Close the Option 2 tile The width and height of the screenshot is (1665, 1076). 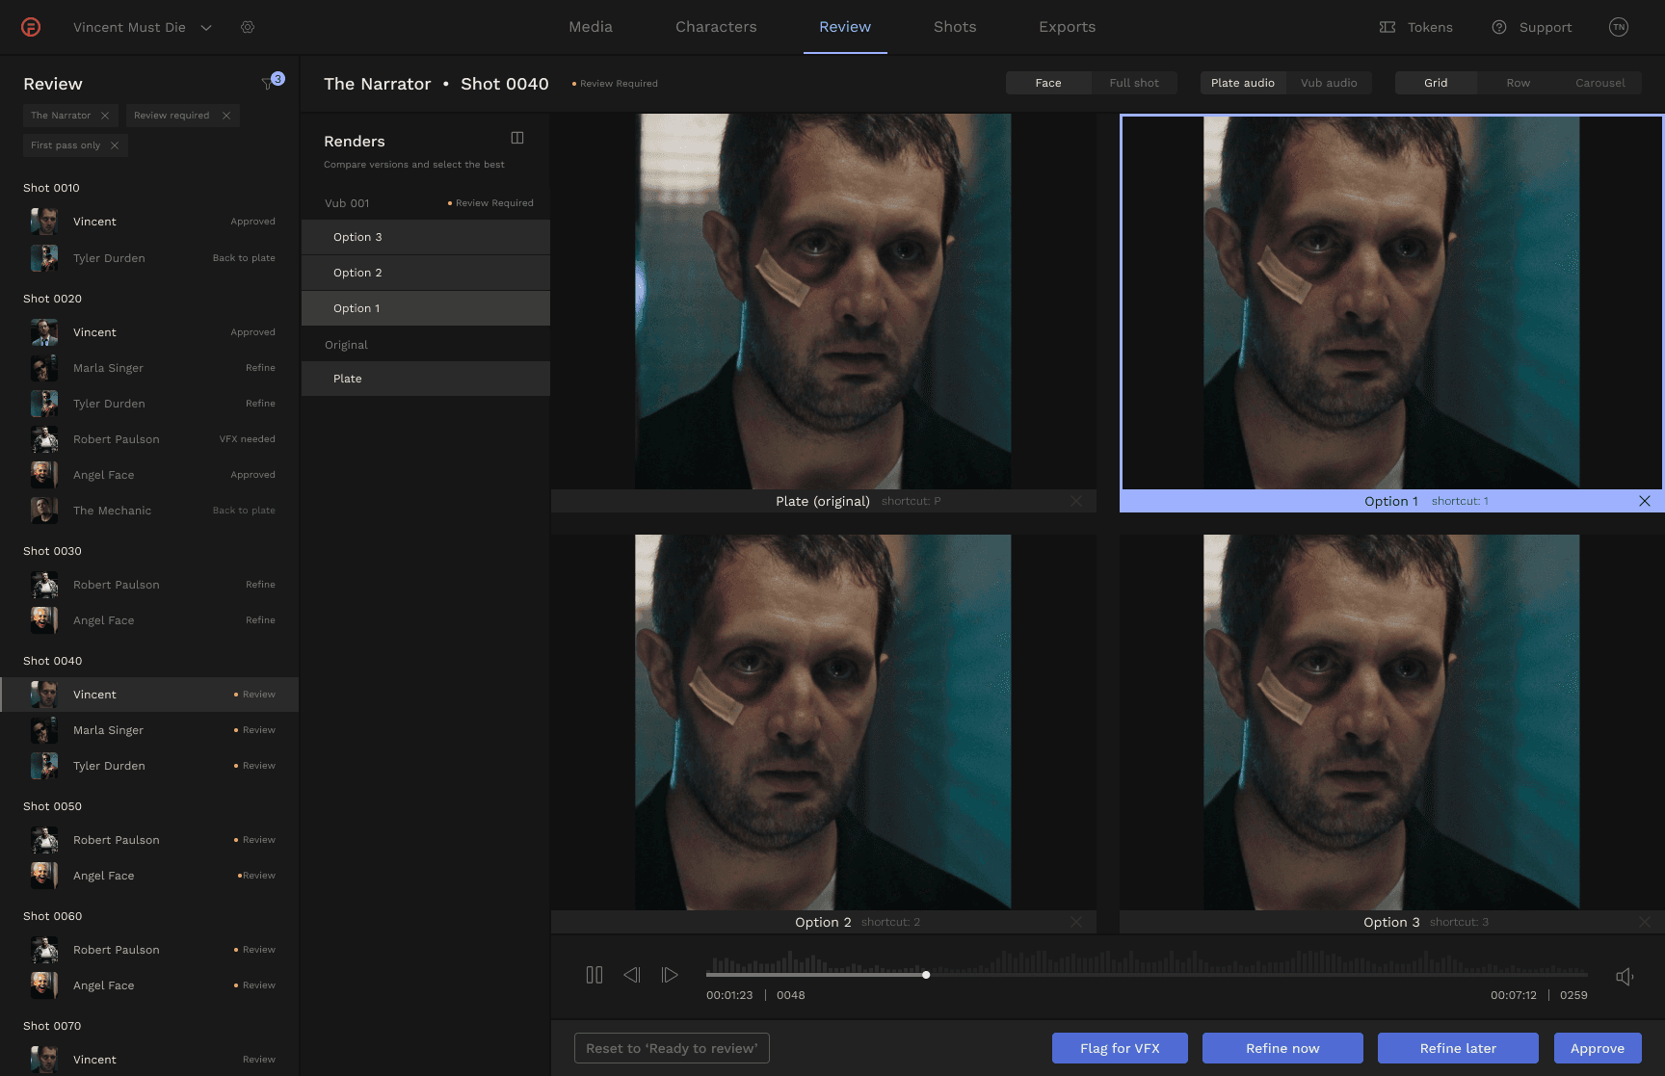point(1076,922)
